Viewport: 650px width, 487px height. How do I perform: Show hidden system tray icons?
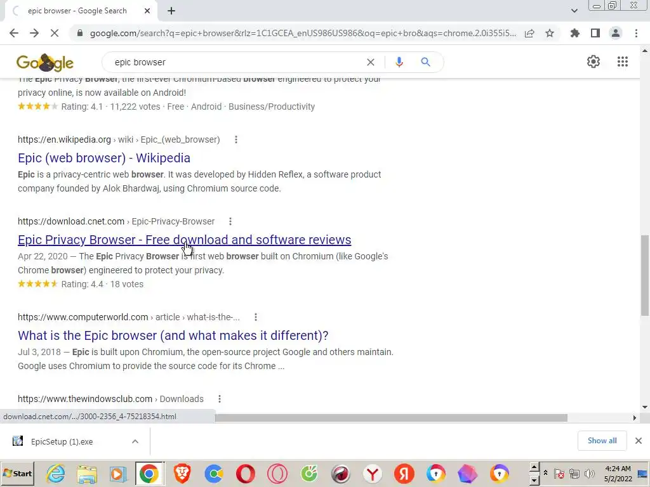(545, 473)
